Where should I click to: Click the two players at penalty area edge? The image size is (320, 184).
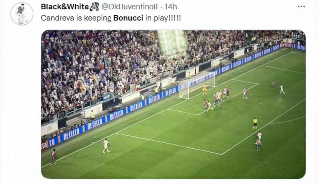click(258, 141)
